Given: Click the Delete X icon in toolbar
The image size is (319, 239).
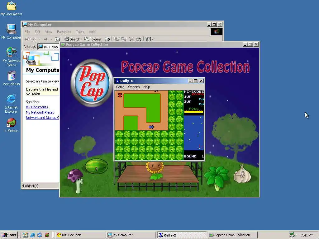Looking at the screenshot, I should pyautogui.click(x=131, y=39).
